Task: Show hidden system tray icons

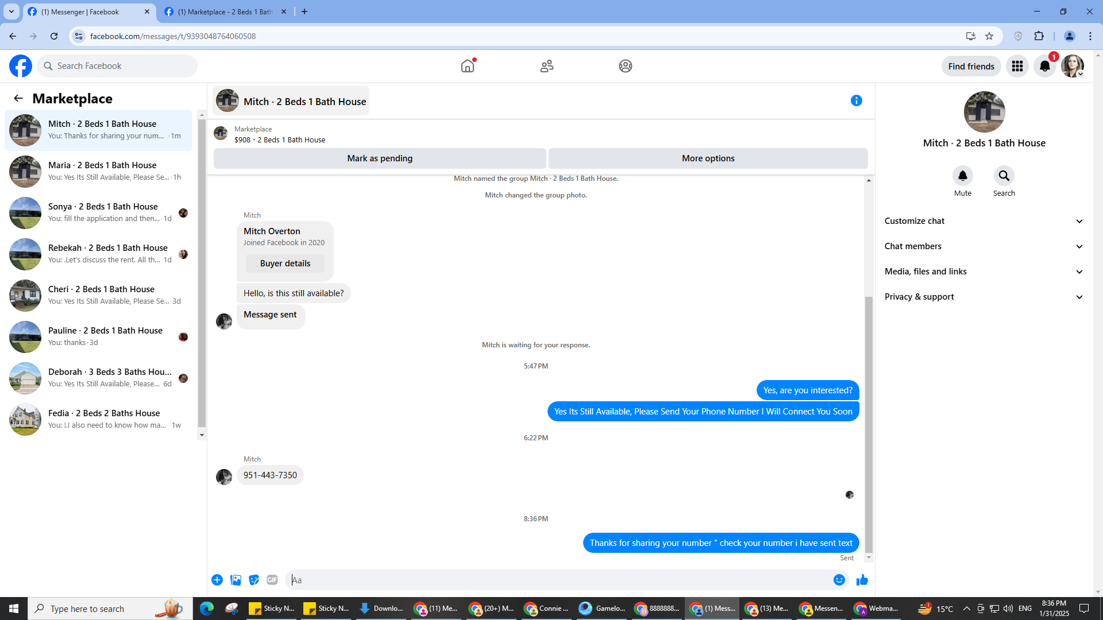Action: click(966, 609)
